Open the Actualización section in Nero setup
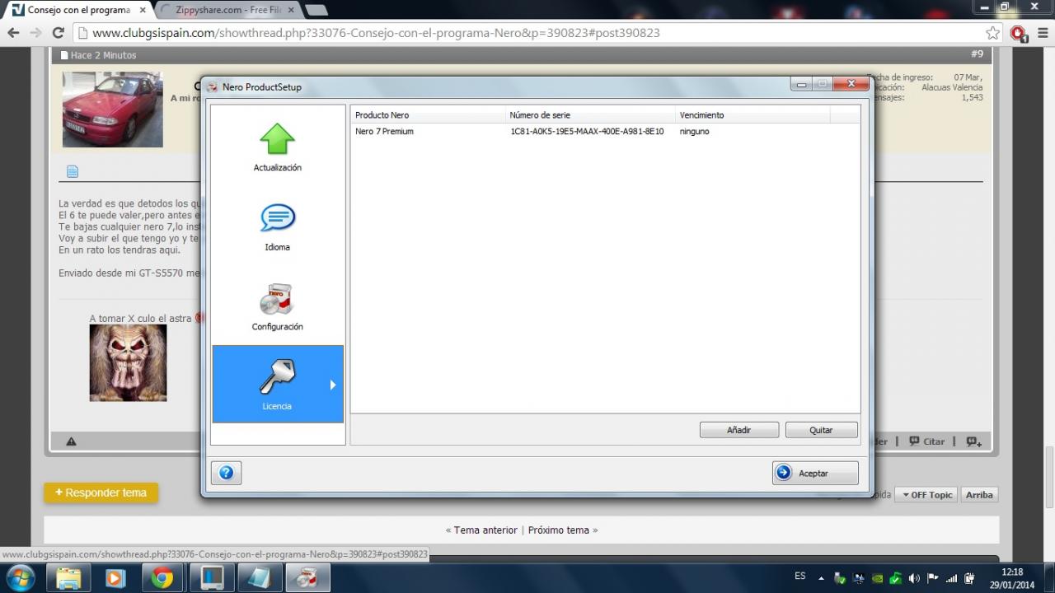1055x593 pixels. [277, 147]
